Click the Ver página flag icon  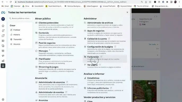(85, 65)
